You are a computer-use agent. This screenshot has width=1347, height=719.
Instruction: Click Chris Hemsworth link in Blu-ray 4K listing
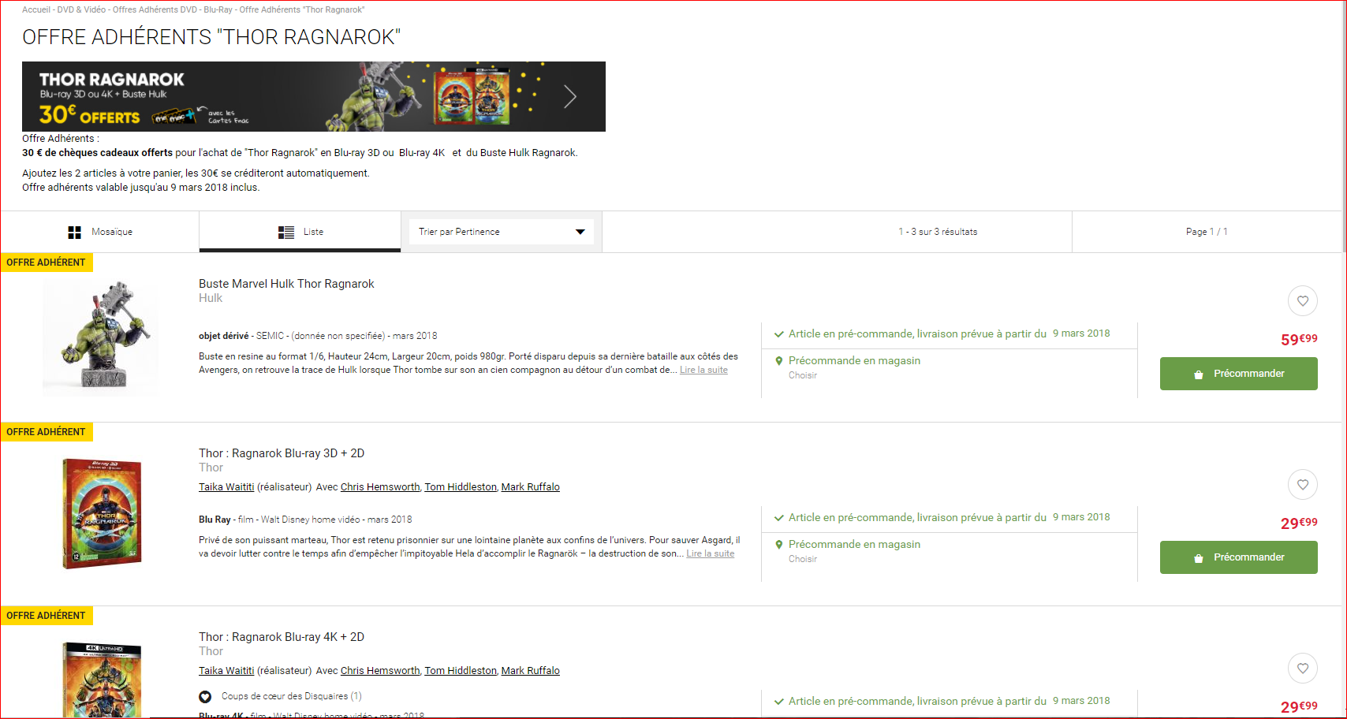pos(380,671)
